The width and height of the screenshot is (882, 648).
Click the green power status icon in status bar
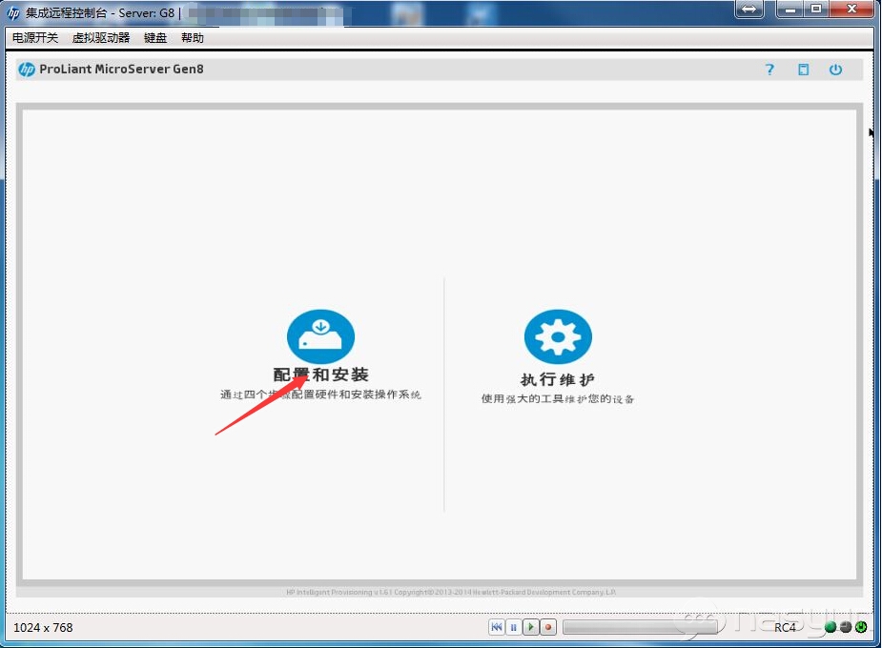[861, 627]
